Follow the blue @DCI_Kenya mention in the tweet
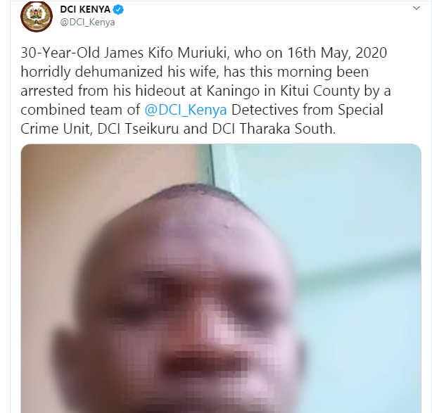This screenshot has width=432, height=413. point(186,110)
